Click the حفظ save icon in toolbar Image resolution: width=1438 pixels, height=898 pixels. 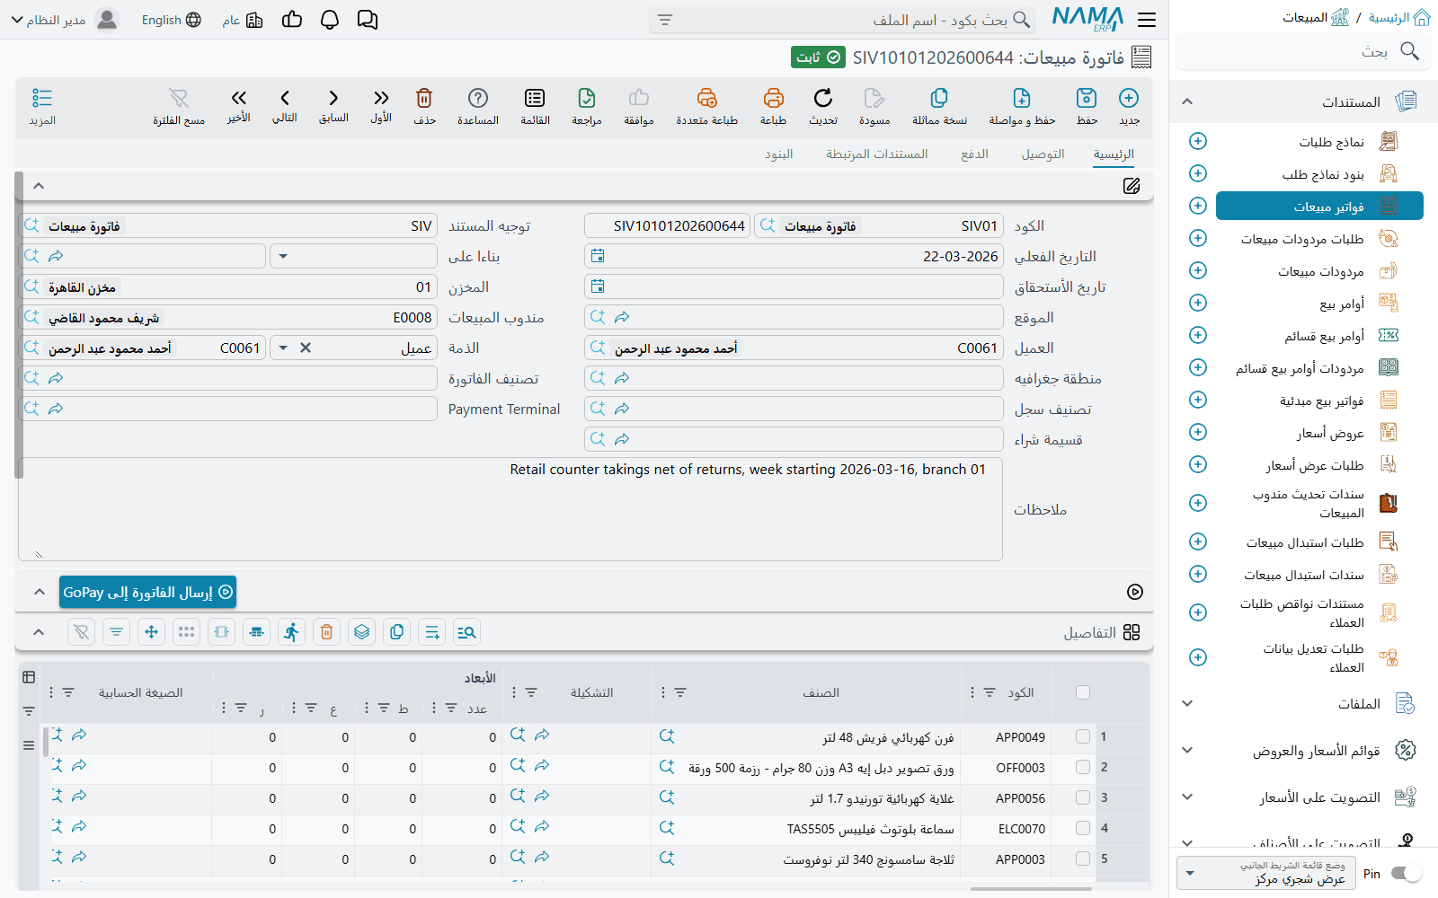point(1087,98)
